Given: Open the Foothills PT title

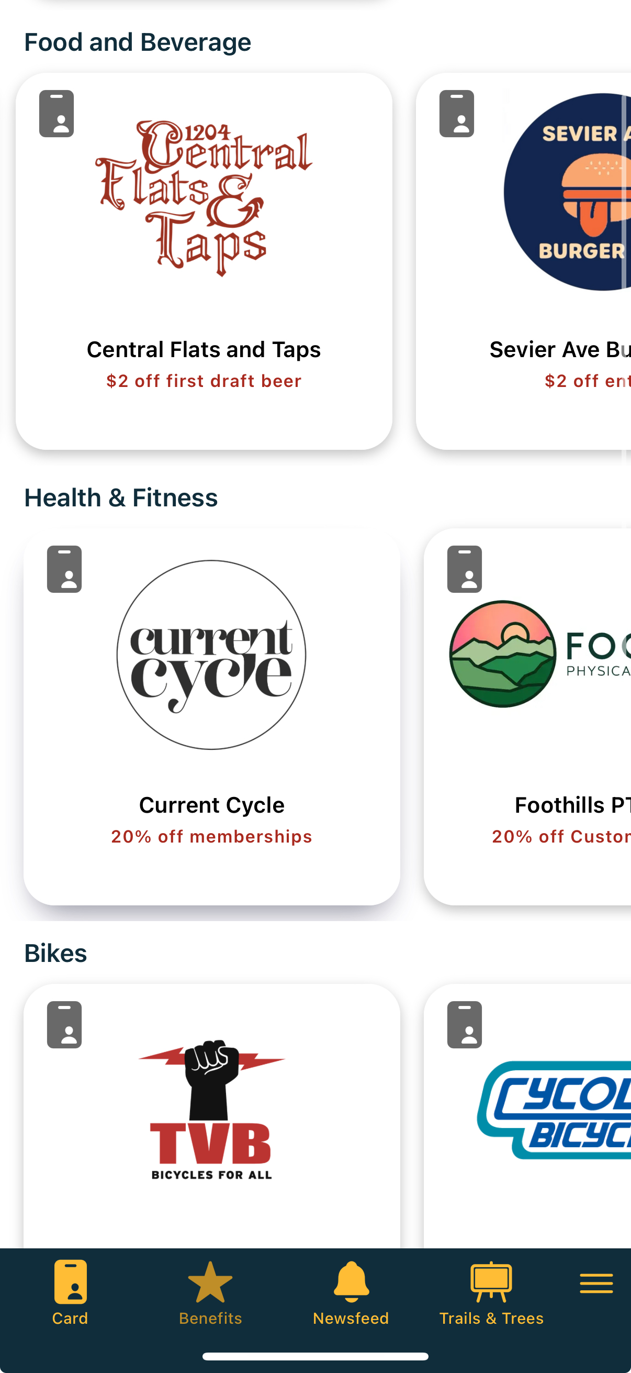Looking at the screenshot, I should pyautogui.click(x=572, y=805).
